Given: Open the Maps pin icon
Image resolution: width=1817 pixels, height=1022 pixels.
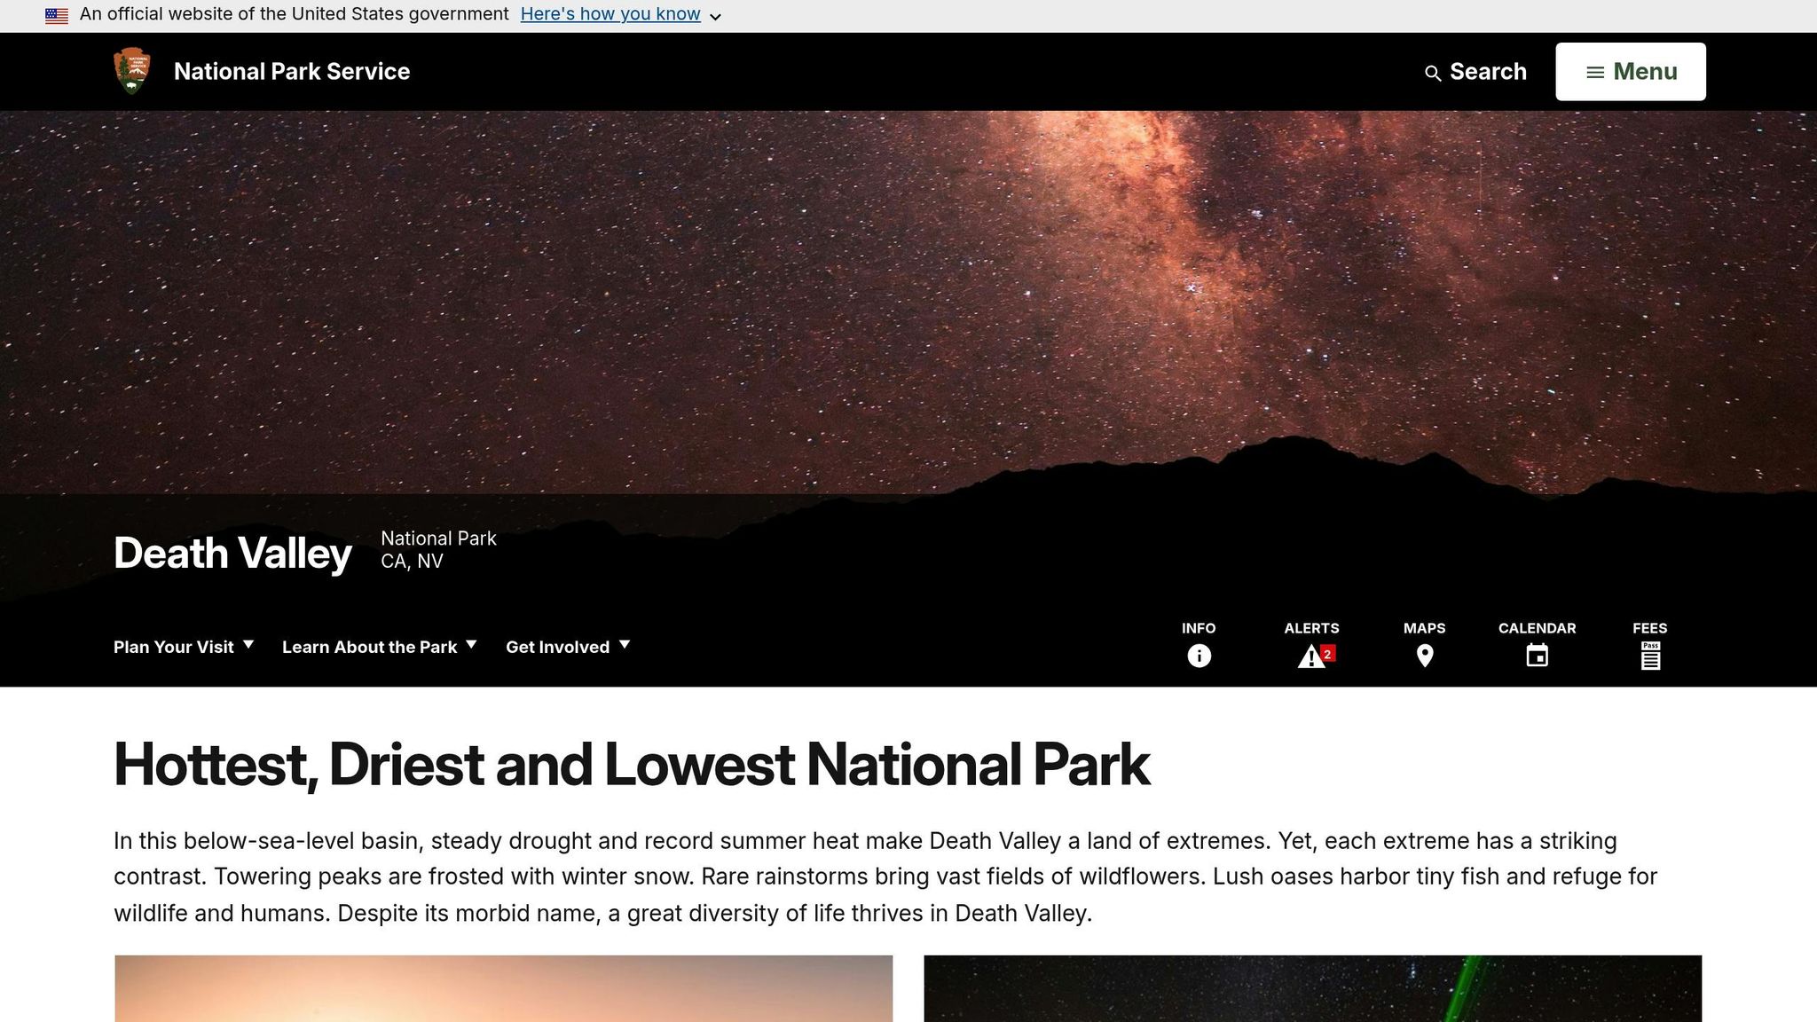Looking at the screenshot, I should tap(1425, 656).
